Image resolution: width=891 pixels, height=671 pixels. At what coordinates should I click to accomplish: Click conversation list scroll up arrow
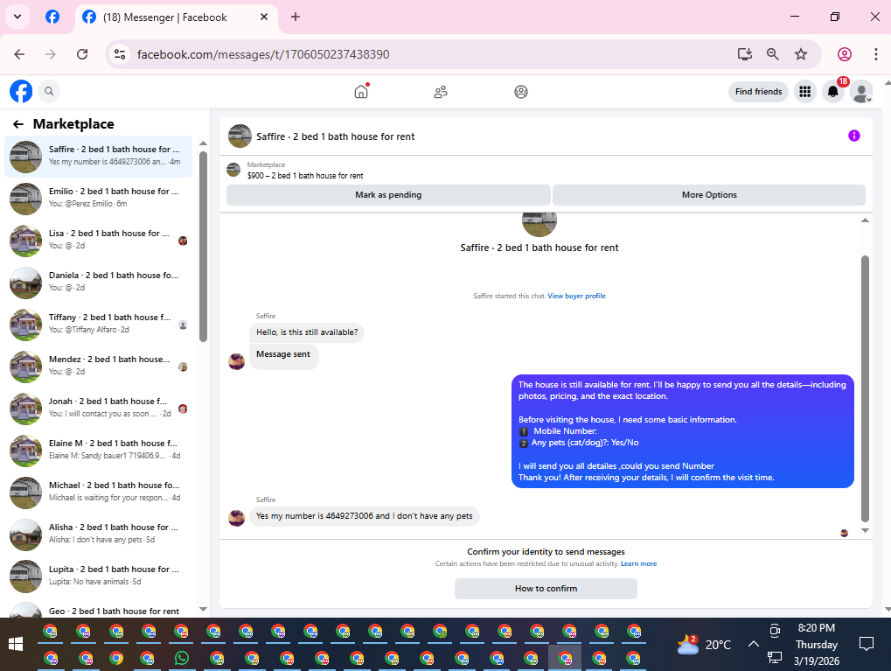(x=204, y=143)
